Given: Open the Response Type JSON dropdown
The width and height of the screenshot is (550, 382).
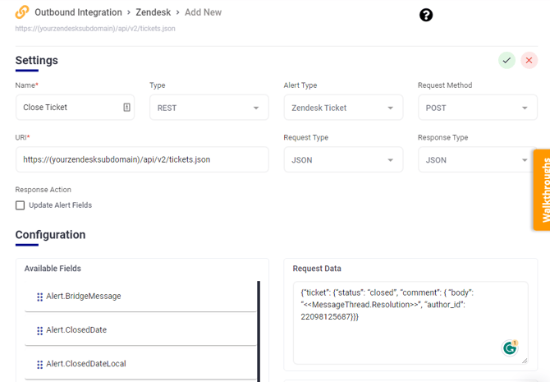Looking at the screenshot, I should tap(475, 160).
